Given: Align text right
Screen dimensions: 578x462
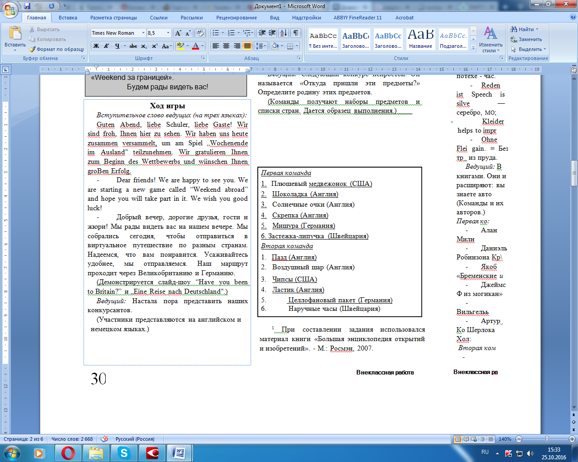Looking at the screenshot, I should pyautogui.click(x=237, y=46).
